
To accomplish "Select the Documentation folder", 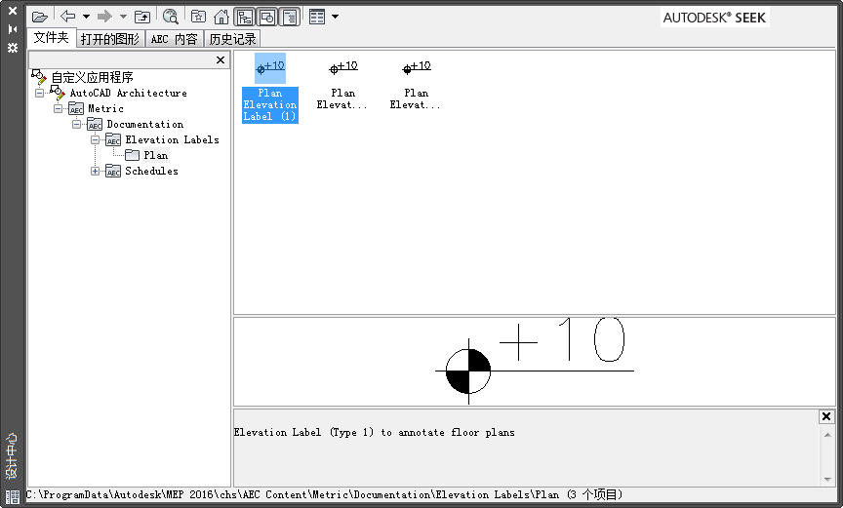I will (x=144, y=124).
